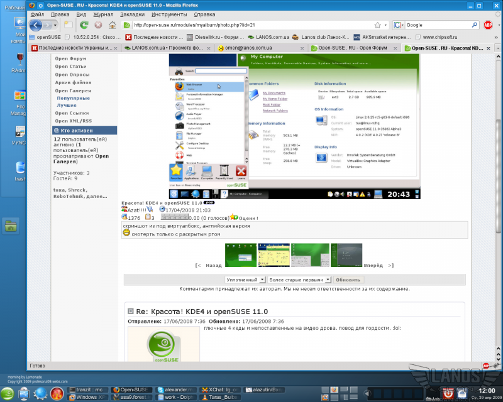Go to the home page via the house icon

pyautogui.click(x=112, y=25)
